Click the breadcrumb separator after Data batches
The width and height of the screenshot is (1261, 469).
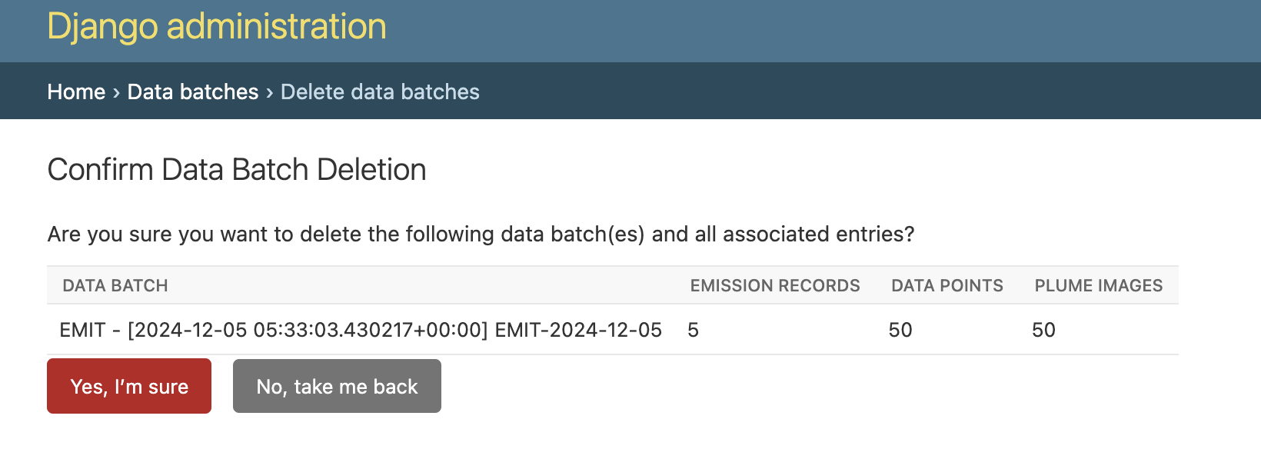click(270, 92)
